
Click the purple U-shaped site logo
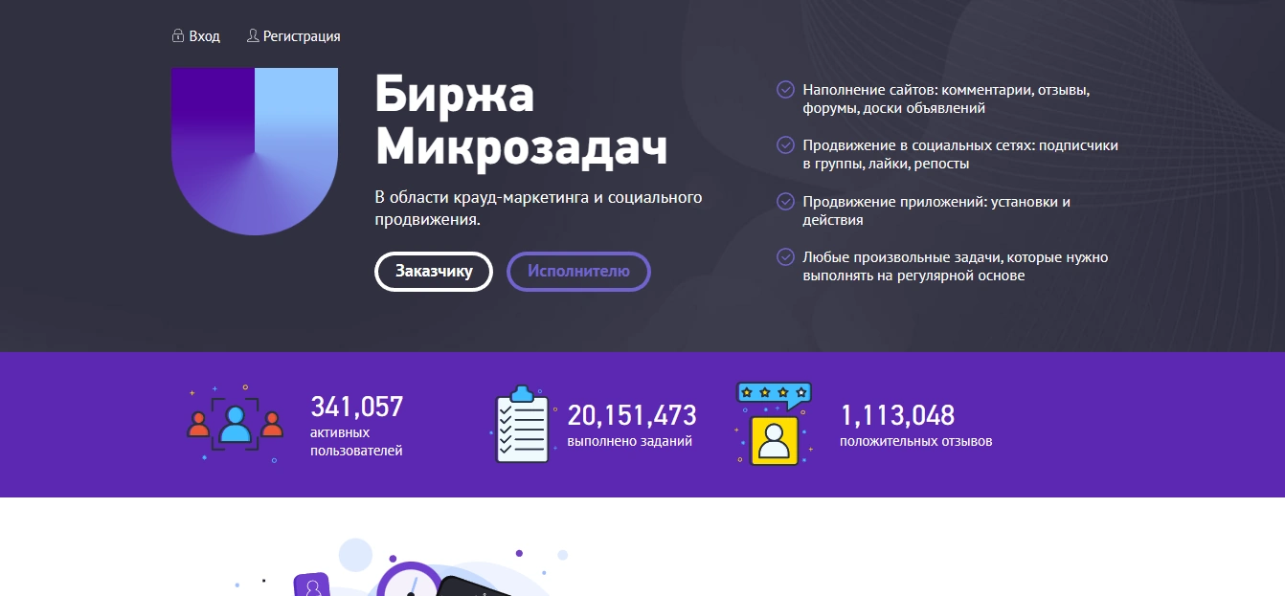click(x=255, y=151)
